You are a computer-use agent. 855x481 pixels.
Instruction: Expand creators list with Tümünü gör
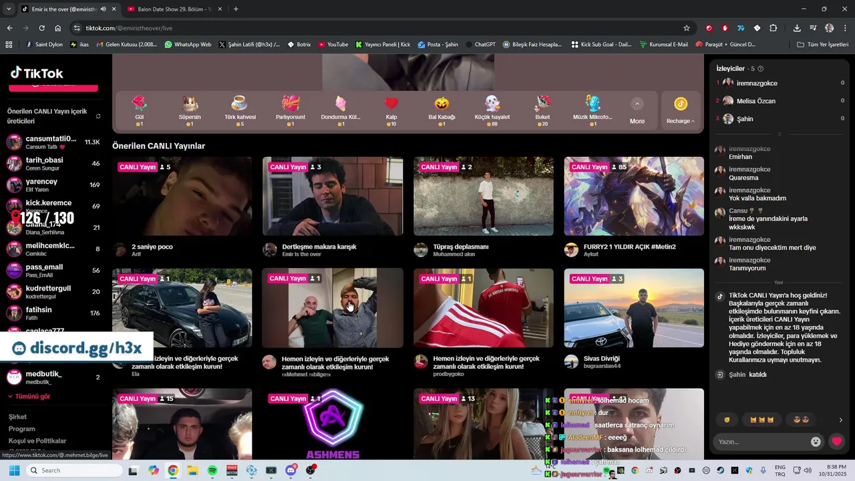click(29, 396)
